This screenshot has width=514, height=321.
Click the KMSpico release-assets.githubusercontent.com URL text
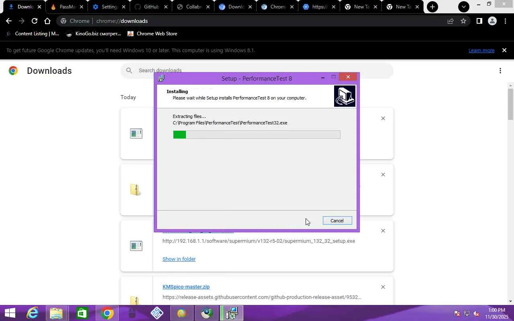262,297
